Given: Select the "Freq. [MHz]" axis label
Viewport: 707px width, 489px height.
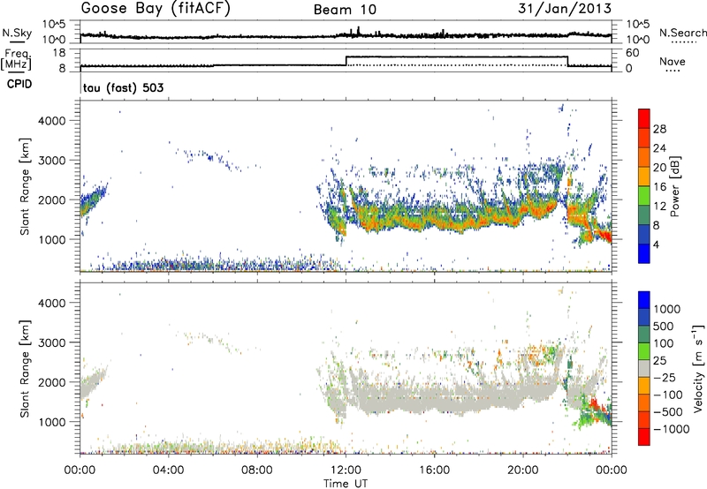Looking at the screenshot, I should click(16, 59).
